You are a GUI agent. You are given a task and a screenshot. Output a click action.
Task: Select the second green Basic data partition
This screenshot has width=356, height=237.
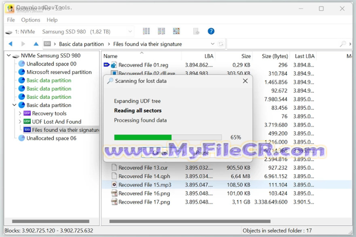pos(49,89)
